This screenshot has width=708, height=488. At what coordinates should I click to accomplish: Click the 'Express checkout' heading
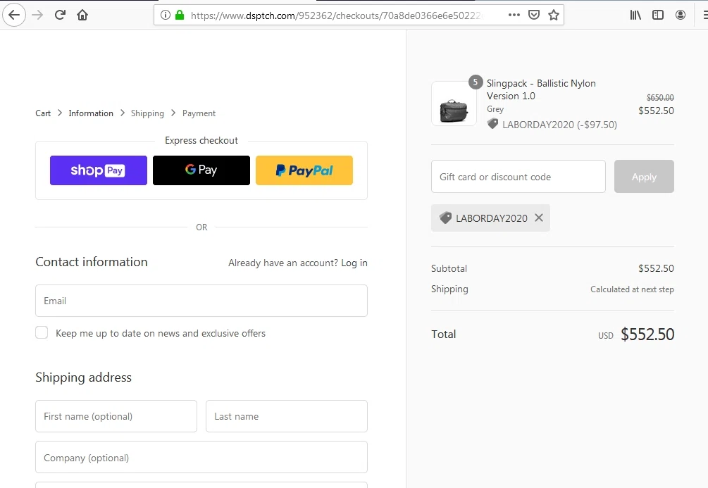(x=201, y=140)
